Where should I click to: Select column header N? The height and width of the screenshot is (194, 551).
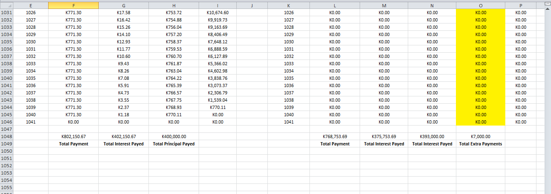click(432, 5)
